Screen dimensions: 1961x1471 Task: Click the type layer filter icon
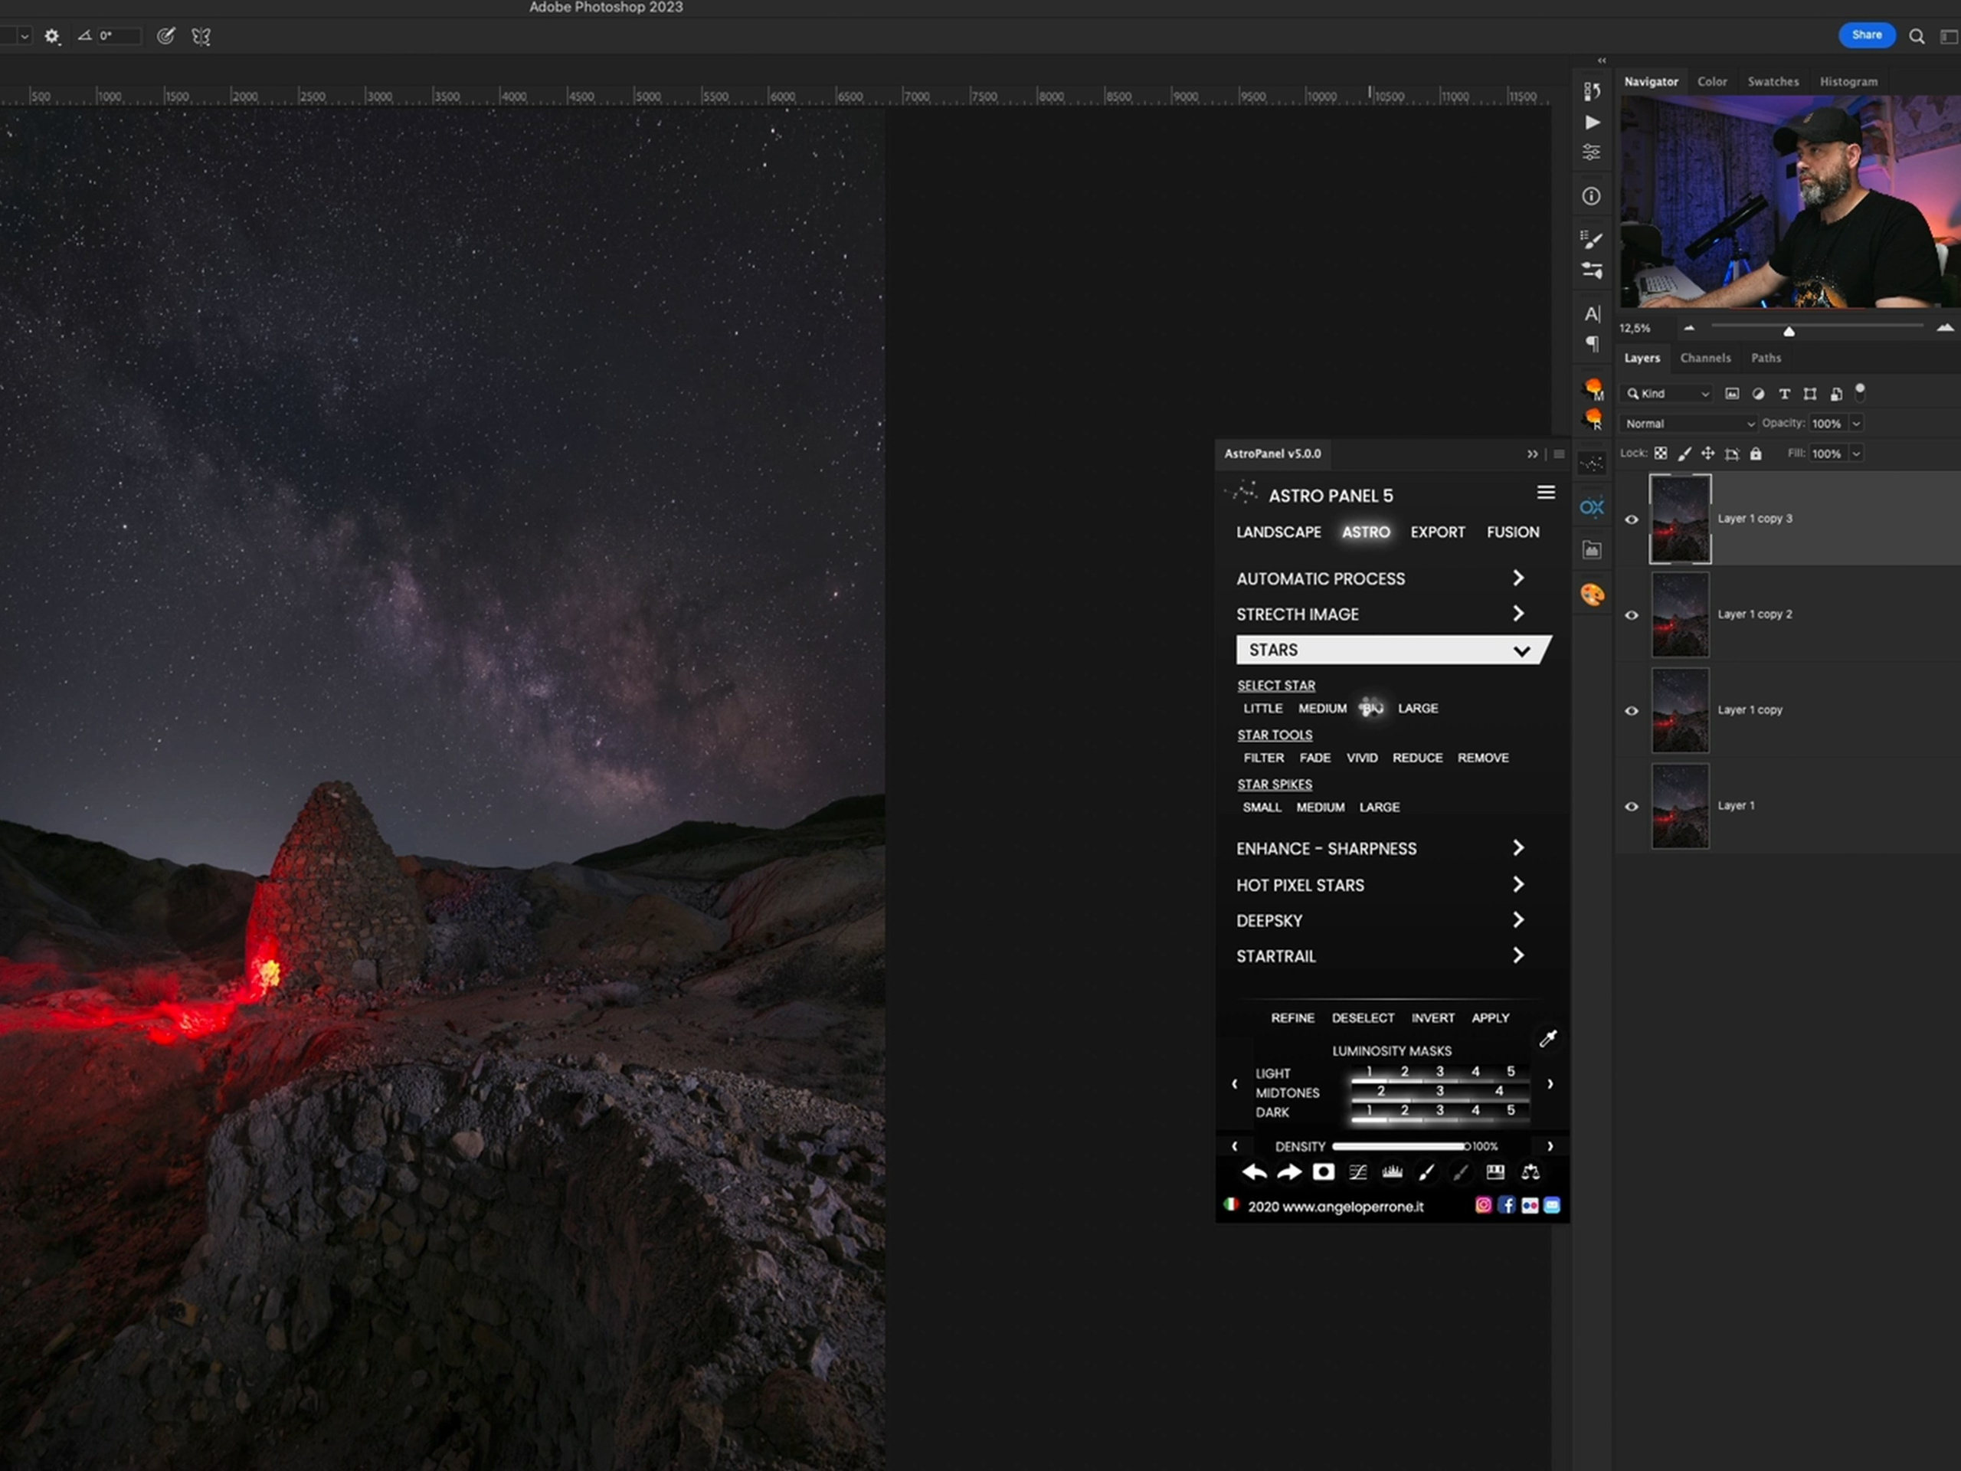tap(1784, 394)
